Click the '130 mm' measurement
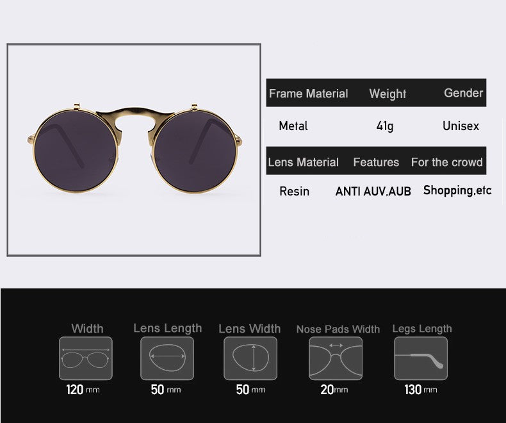Image resolution: width=506 pixels, height=423 pixels. (421, 390)
